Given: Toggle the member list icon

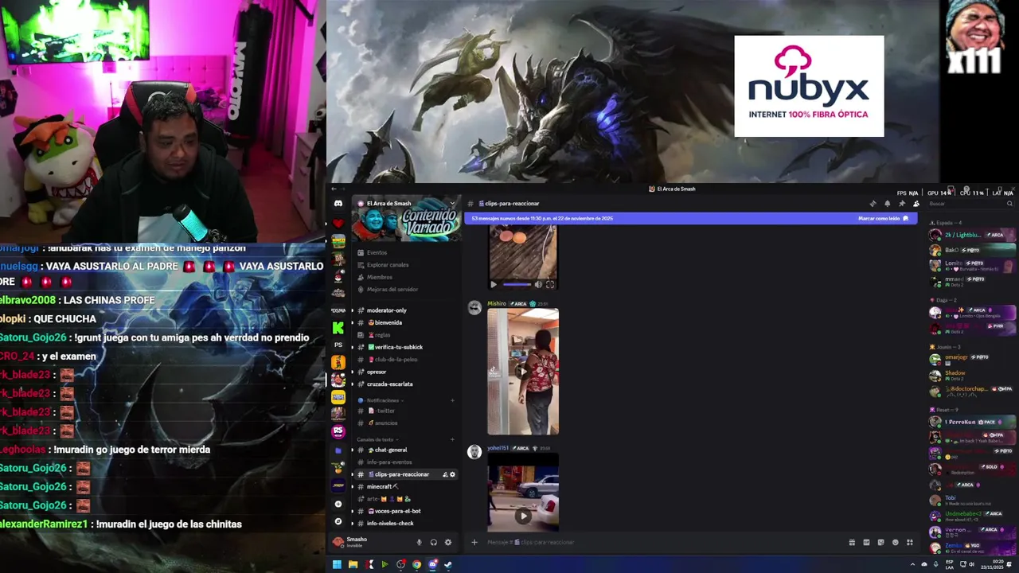Looking at the screenshot, I should click(x=916, y=204).
